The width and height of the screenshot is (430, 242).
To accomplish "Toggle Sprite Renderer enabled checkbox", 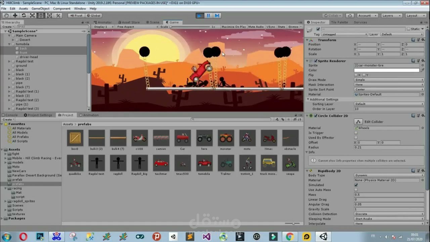I will click(315, 61).
